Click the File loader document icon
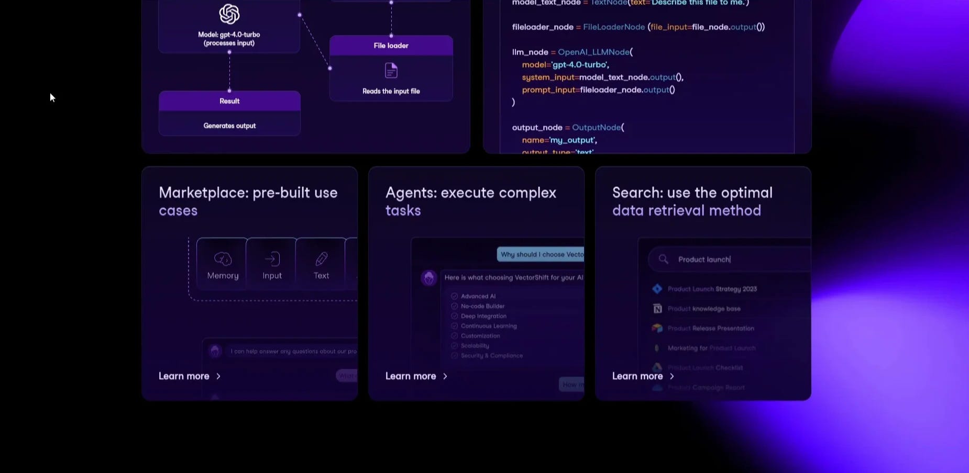The height and width of the screenshot is (473, 969). pyautogui.click(x=391, y=70)
